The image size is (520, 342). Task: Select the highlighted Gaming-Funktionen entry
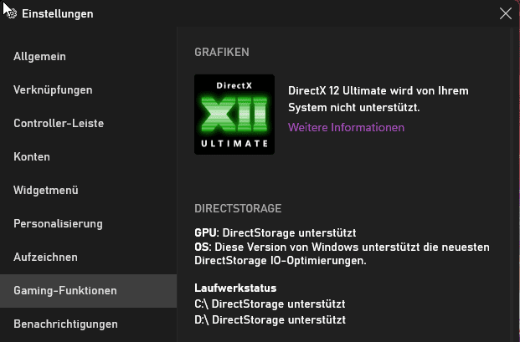[x=88, y=291]
